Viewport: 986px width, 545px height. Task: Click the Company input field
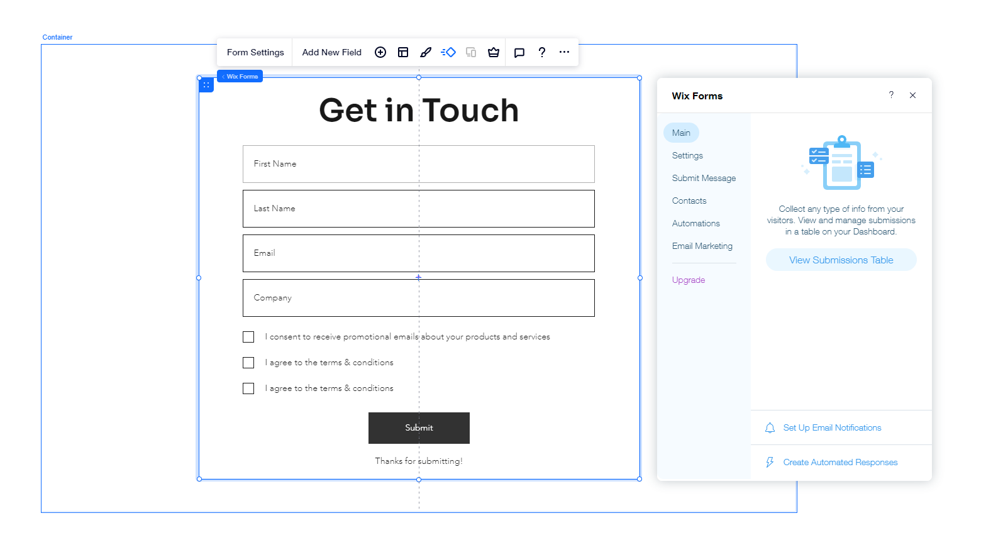419,298
